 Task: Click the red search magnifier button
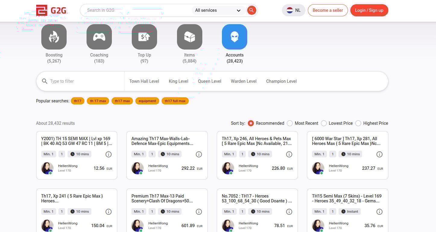[x=251, y=10]
